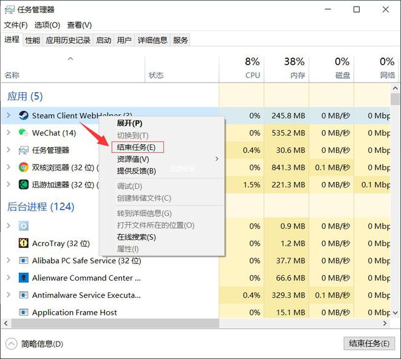Click the Alibaba PC Safe Service icon
The height and width of the screenshot is (359, 401).
(x=24, y=260)
